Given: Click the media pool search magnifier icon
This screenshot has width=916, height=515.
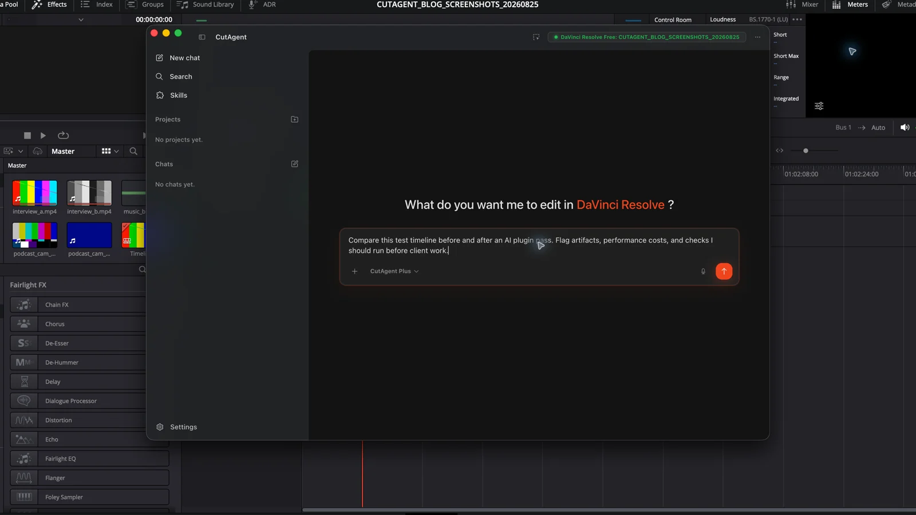Looking at the screenshot, I should pyautogui.click(x=133, y=152).
